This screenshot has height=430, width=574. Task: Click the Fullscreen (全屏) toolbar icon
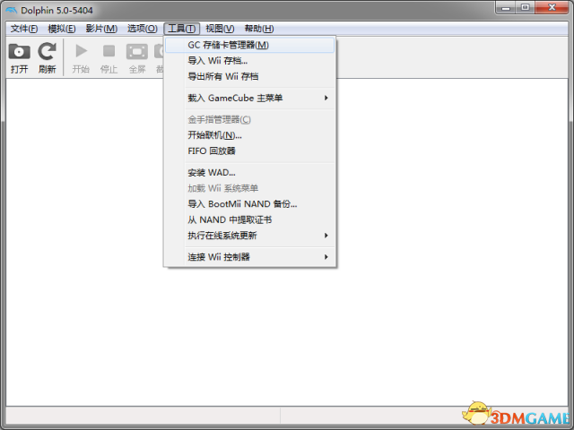(x=137, y=52)
